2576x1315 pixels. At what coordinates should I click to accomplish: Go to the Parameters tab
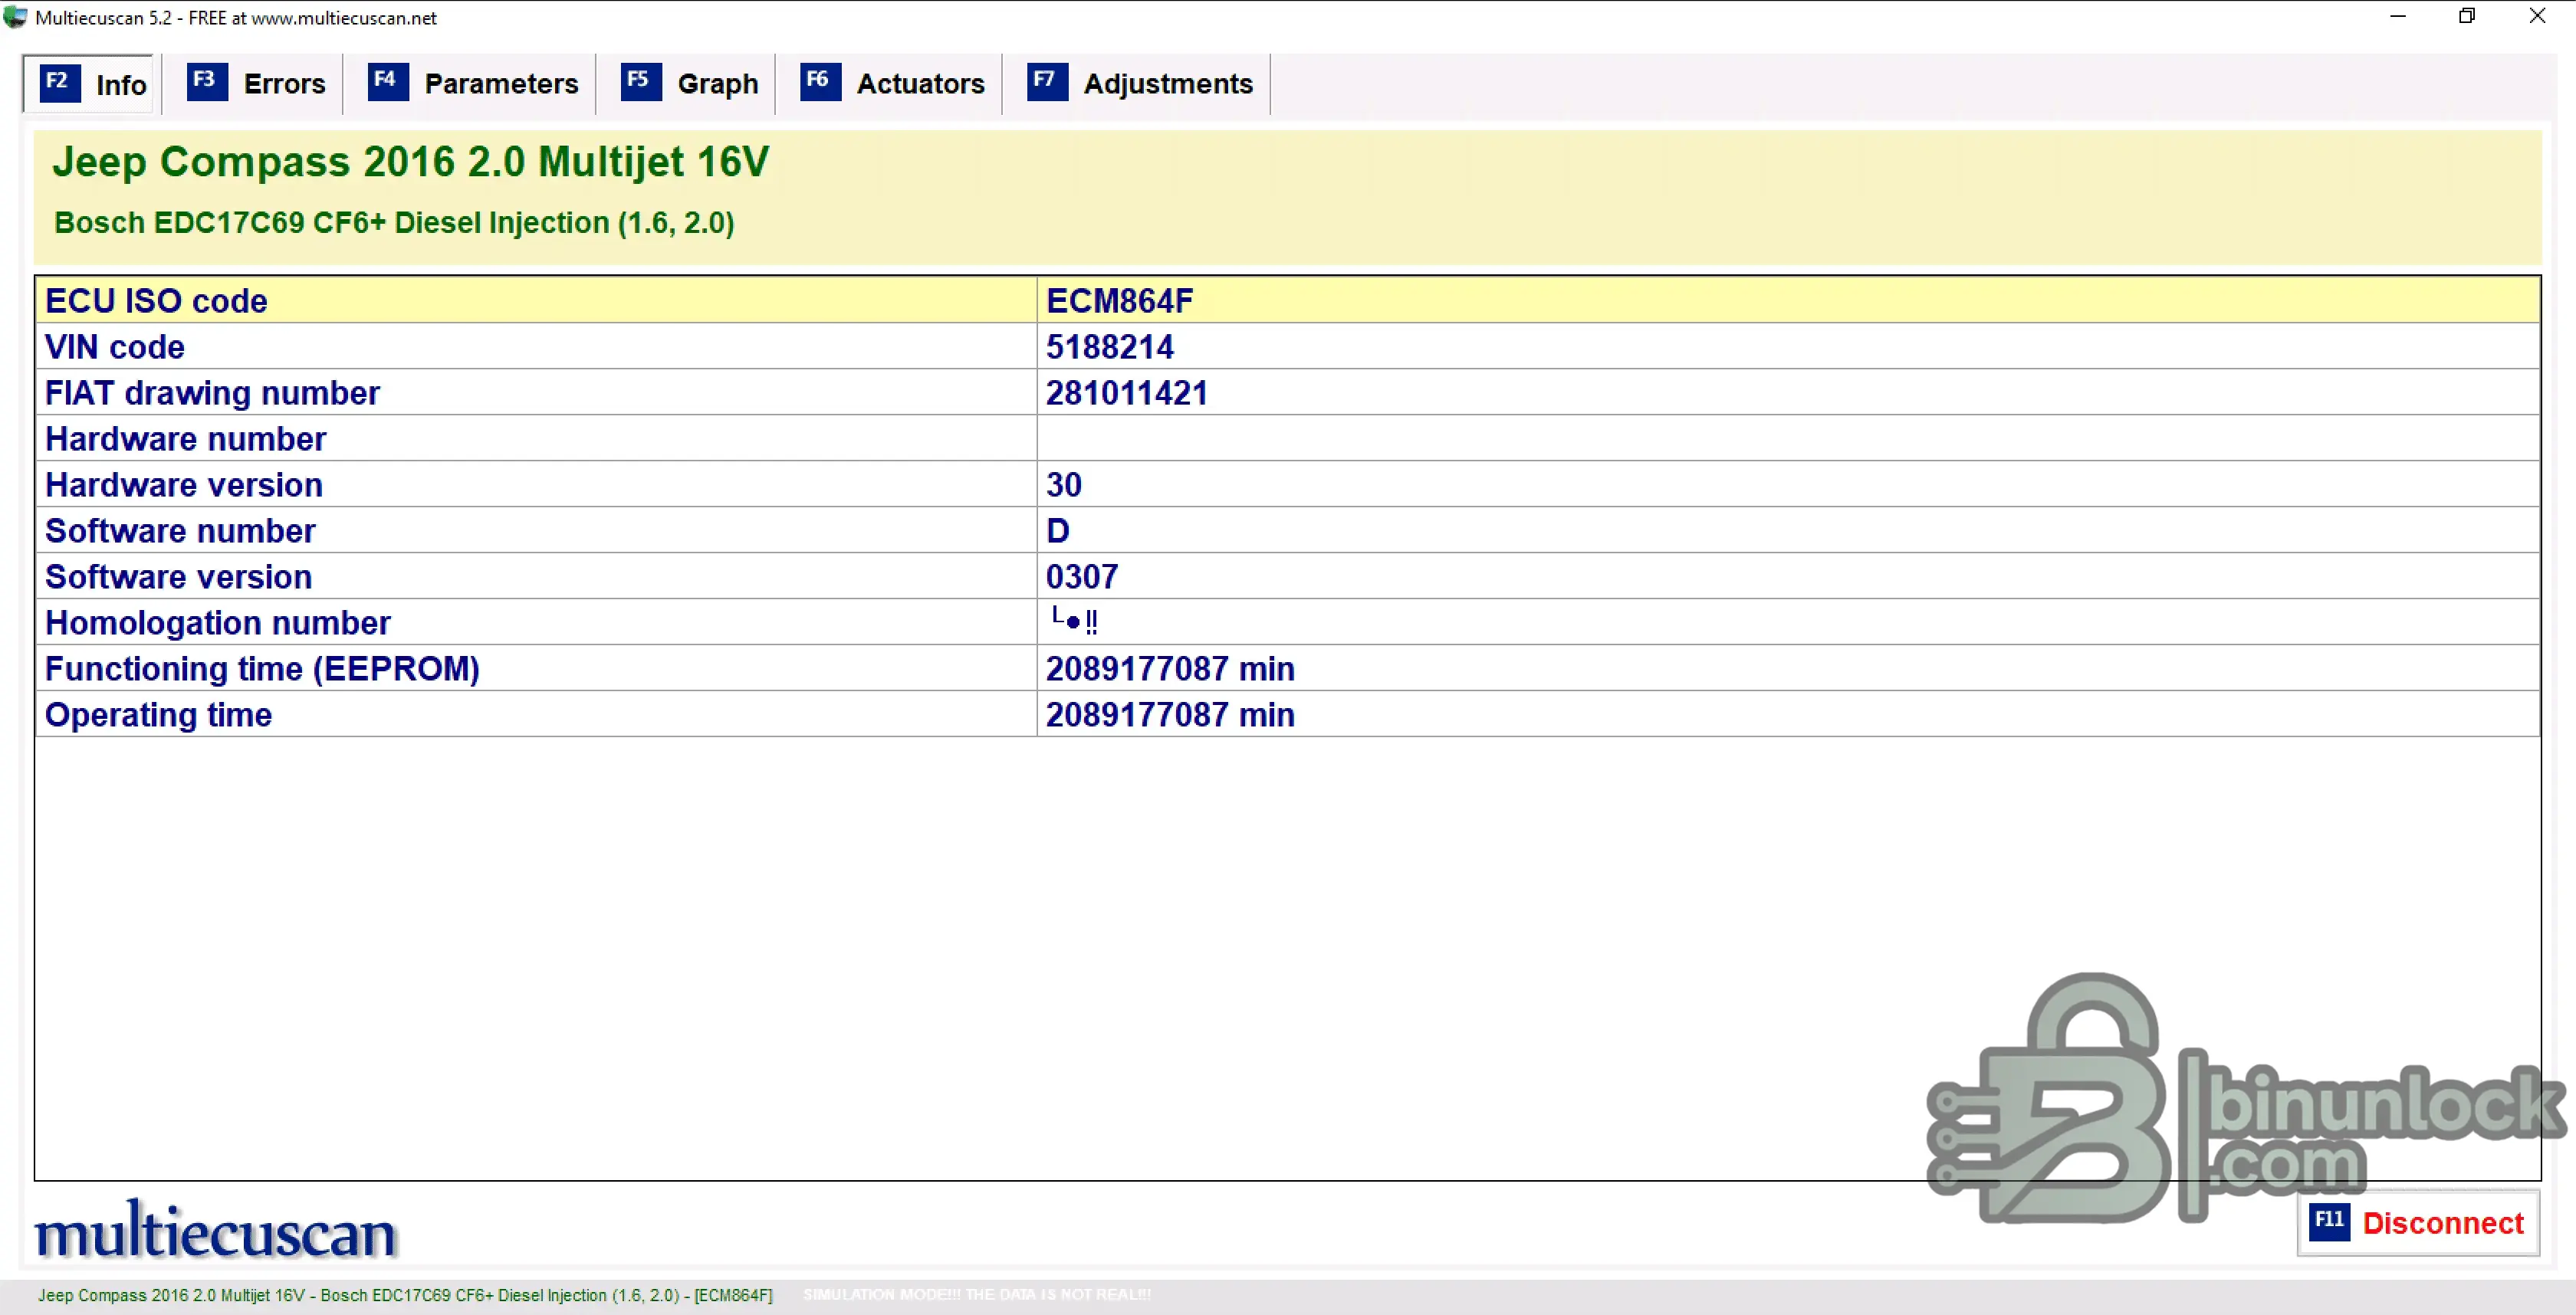pos(473,84)
